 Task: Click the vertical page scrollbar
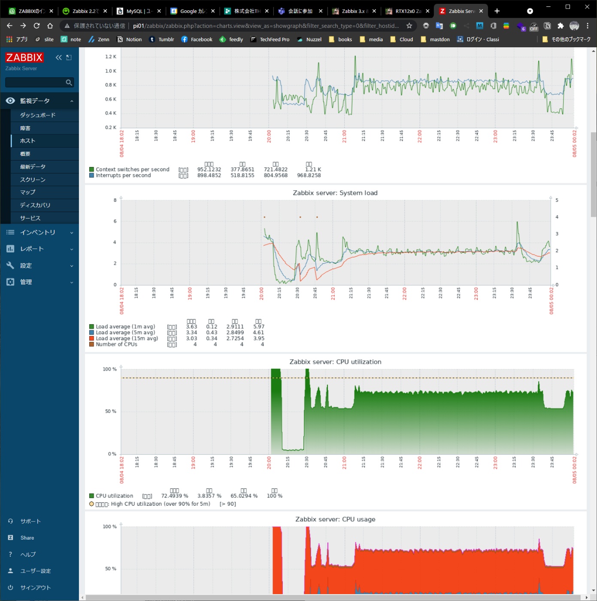point(594,175)
